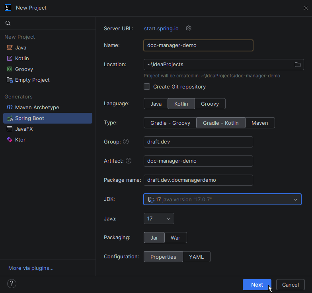Click the Artifact help question mark
Screen dimensions: 312x293
click(129, 161)
